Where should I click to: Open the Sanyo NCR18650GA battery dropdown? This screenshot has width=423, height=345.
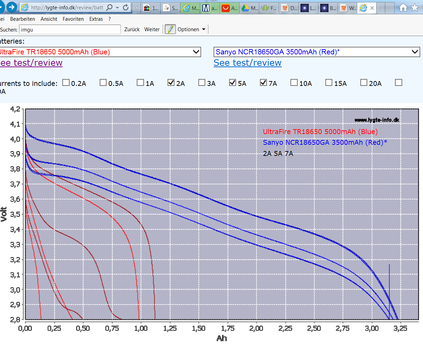[x=317, y=52]
